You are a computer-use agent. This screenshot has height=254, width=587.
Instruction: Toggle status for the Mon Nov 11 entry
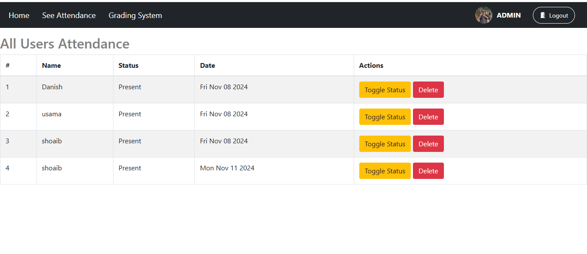[385, 171]
